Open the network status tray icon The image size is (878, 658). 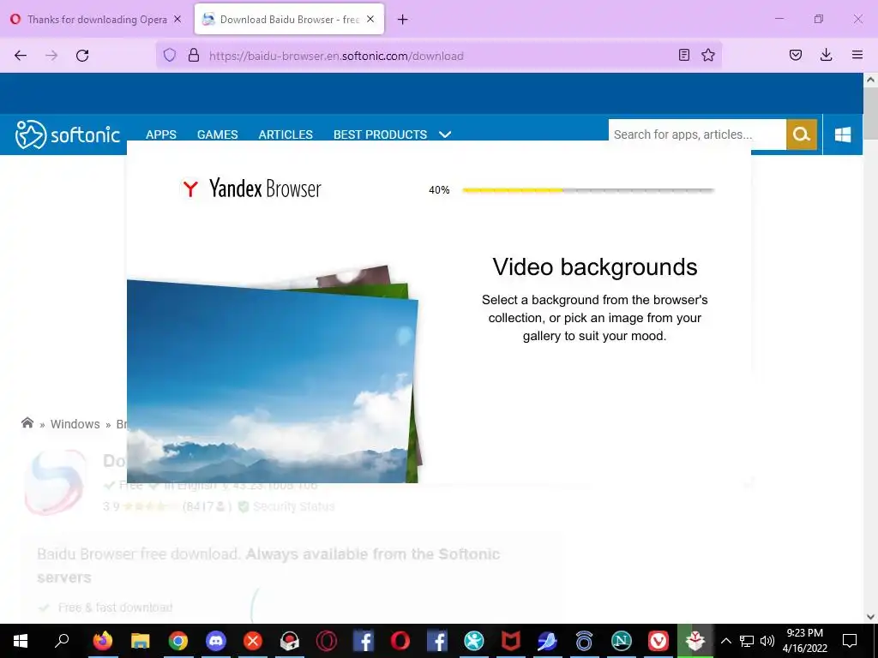click(747, 641)
